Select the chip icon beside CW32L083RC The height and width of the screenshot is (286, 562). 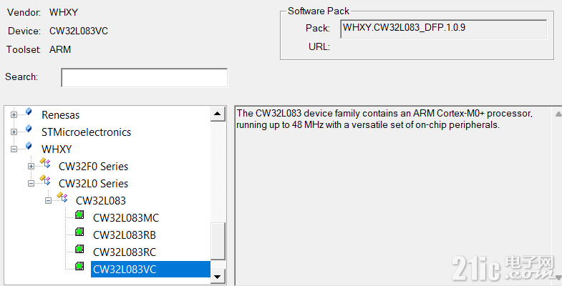79,249
